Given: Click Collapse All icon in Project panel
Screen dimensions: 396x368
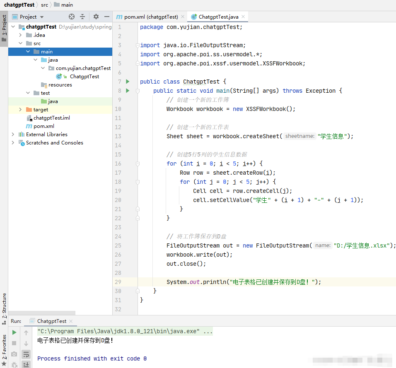Looking at the screenshot, I should point(82,17).
